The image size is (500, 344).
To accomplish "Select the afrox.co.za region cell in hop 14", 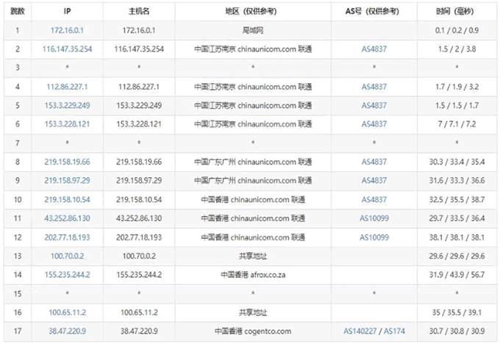I will (x=254, y=274).
